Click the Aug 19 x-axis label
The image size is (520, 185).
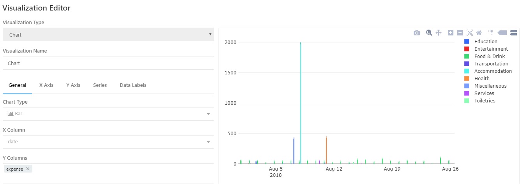point(392,169)
